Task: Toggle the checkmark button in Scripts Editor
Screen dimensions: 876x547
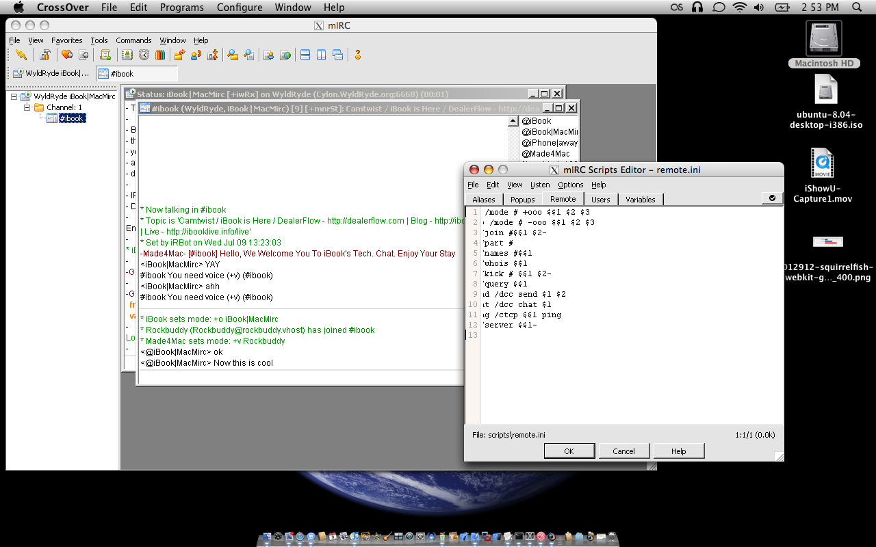Action: 772,198
